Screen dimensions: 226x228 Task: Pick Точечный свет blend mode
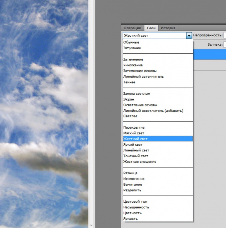click(x=158, y=156)
